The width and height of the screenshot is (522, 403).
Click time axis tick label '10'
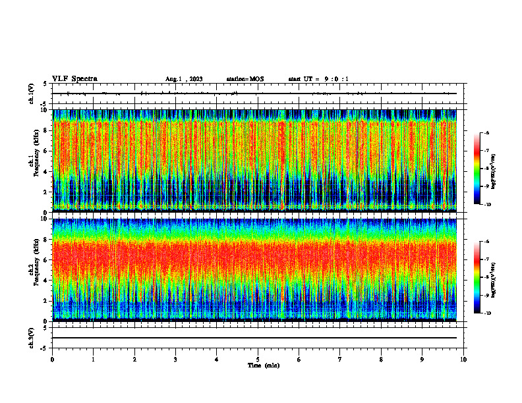click(463, 360)
